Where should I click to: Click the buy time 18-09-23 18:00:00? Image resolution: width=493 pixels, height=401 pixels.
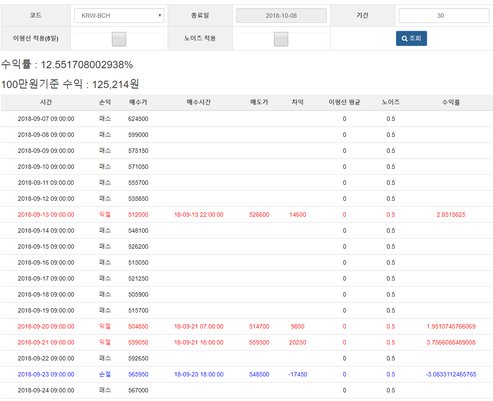coord(199,374)
